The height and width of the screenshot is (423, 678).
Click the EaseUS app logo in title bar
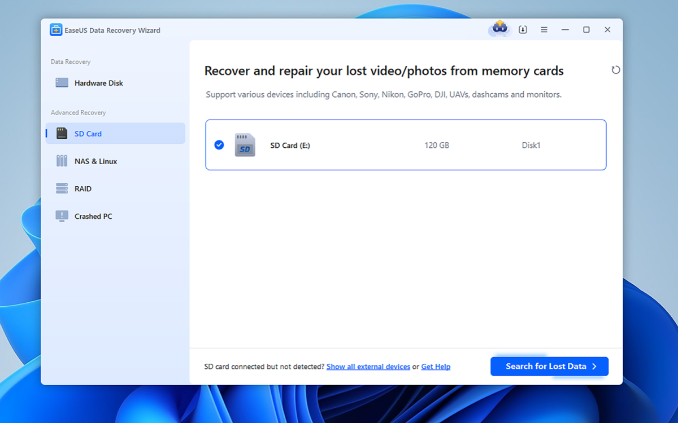(x=56, y=30)
